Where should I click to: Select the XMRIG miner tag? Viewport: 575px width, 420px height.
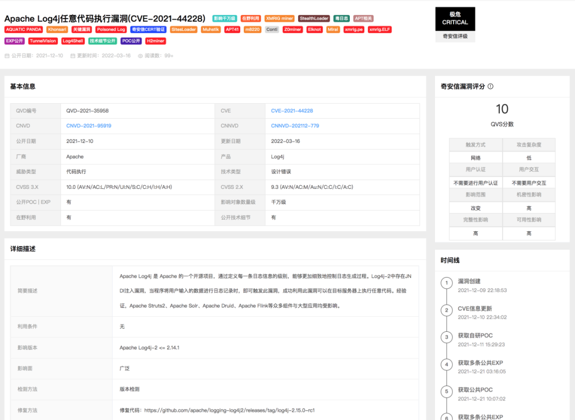[280, 18]
